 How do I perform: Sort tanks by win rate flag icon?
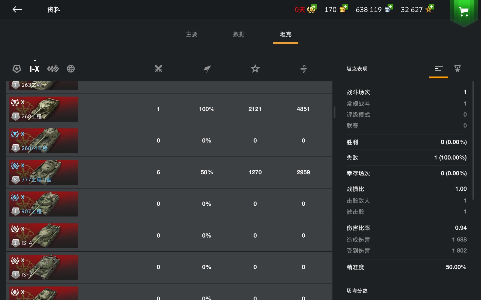(x=207, y=69)
